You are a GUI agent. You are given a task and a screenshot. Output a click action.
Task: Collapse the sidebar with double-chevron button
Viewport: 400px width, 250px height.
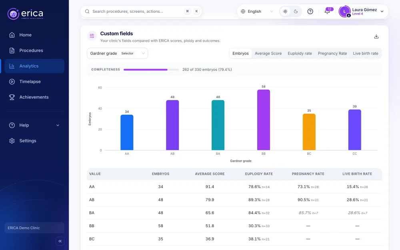(x=60, y=241)
